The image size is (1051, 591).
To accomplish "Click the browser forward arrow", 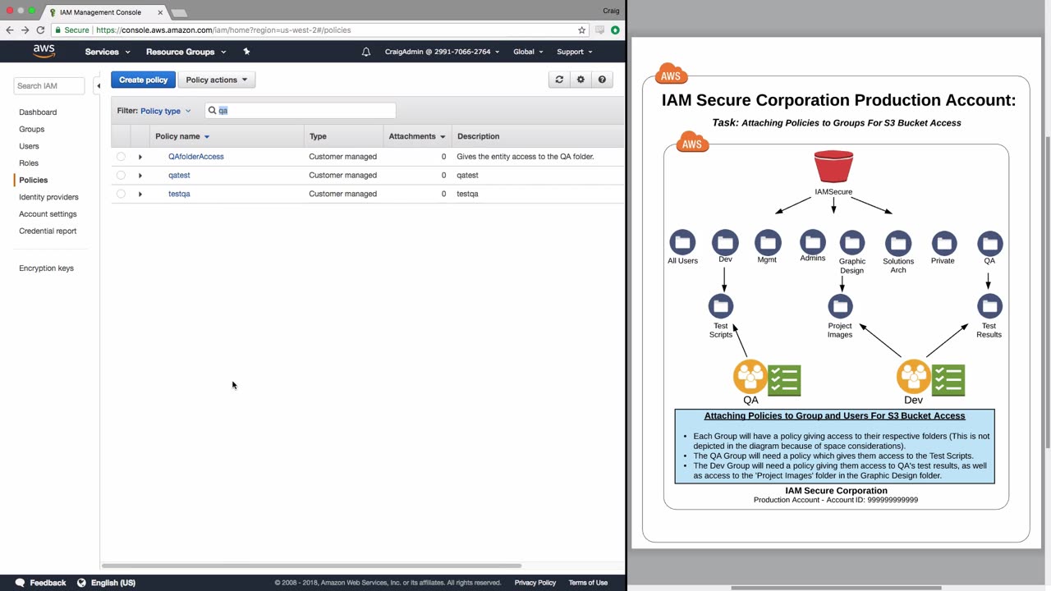I will (x=25, y=30).
